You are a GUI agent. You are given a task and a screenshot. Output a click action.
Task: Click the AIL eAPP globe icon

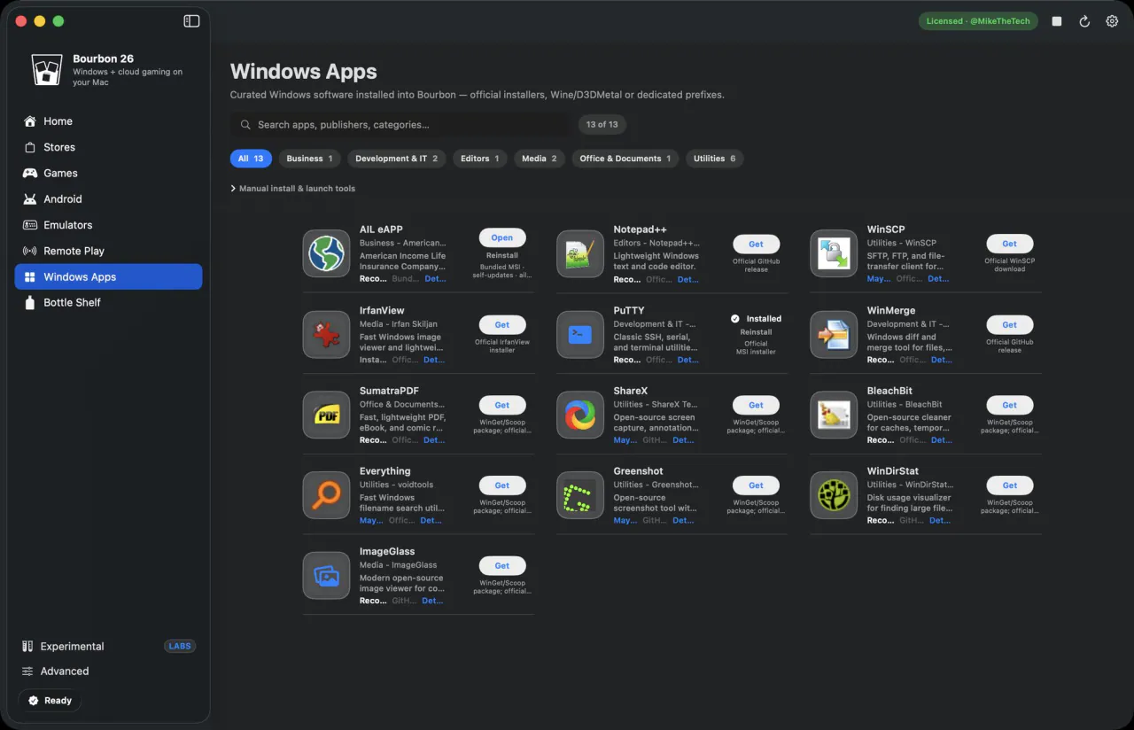coord(326,253)
